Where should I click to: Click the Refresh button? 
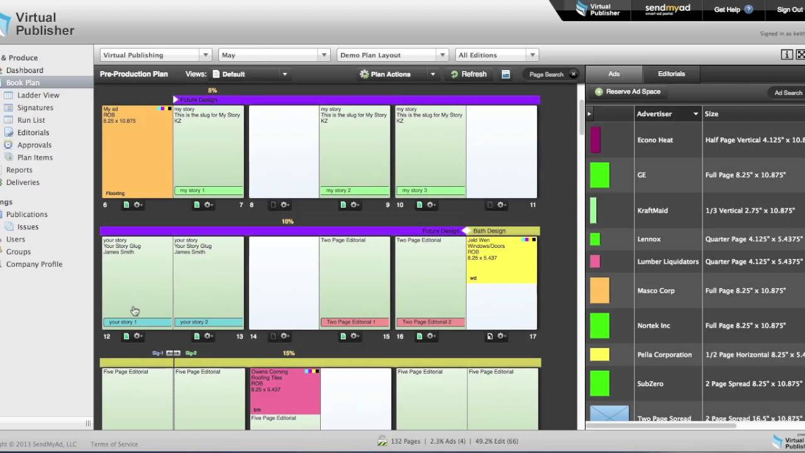point(468,74)
